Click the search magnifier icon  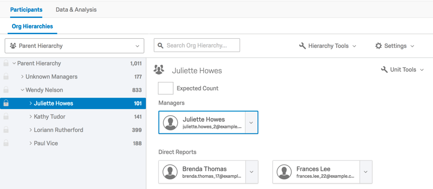[x=160, y=45]
